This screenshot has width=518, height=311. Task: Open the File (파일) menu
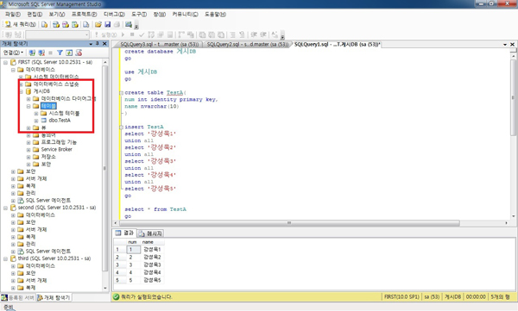point(13,14)
